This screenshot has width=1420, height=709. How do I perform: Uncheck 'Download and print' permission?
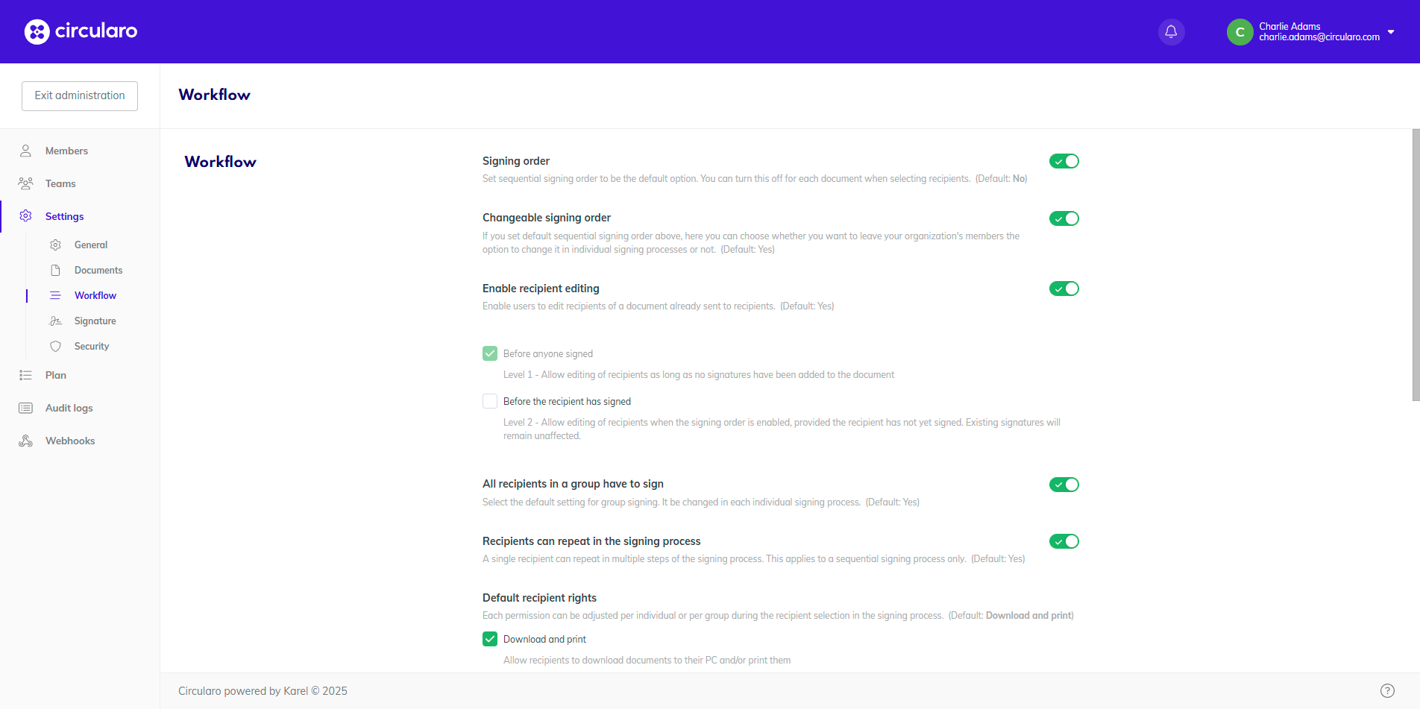490,639
